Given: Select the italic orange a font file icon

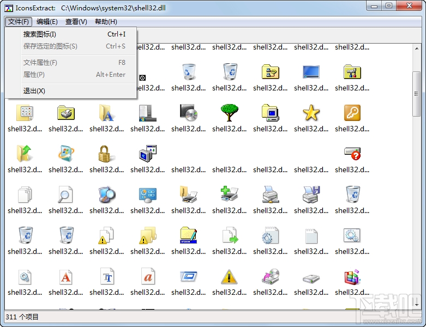Looking at the screenshot, I should [x=147, y=277].
